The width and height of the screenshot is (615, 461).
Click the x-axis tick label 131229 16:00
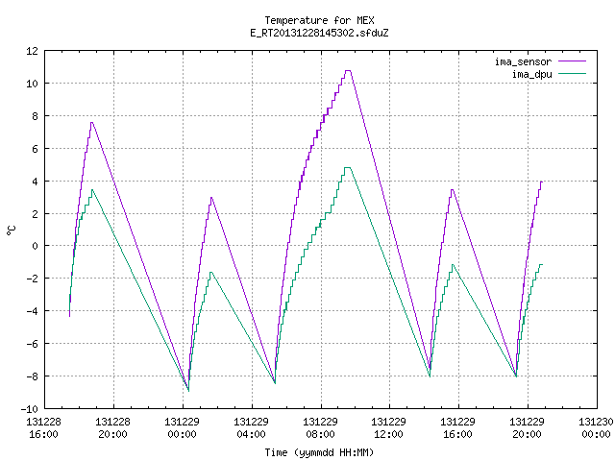click(x=457, y=428)
